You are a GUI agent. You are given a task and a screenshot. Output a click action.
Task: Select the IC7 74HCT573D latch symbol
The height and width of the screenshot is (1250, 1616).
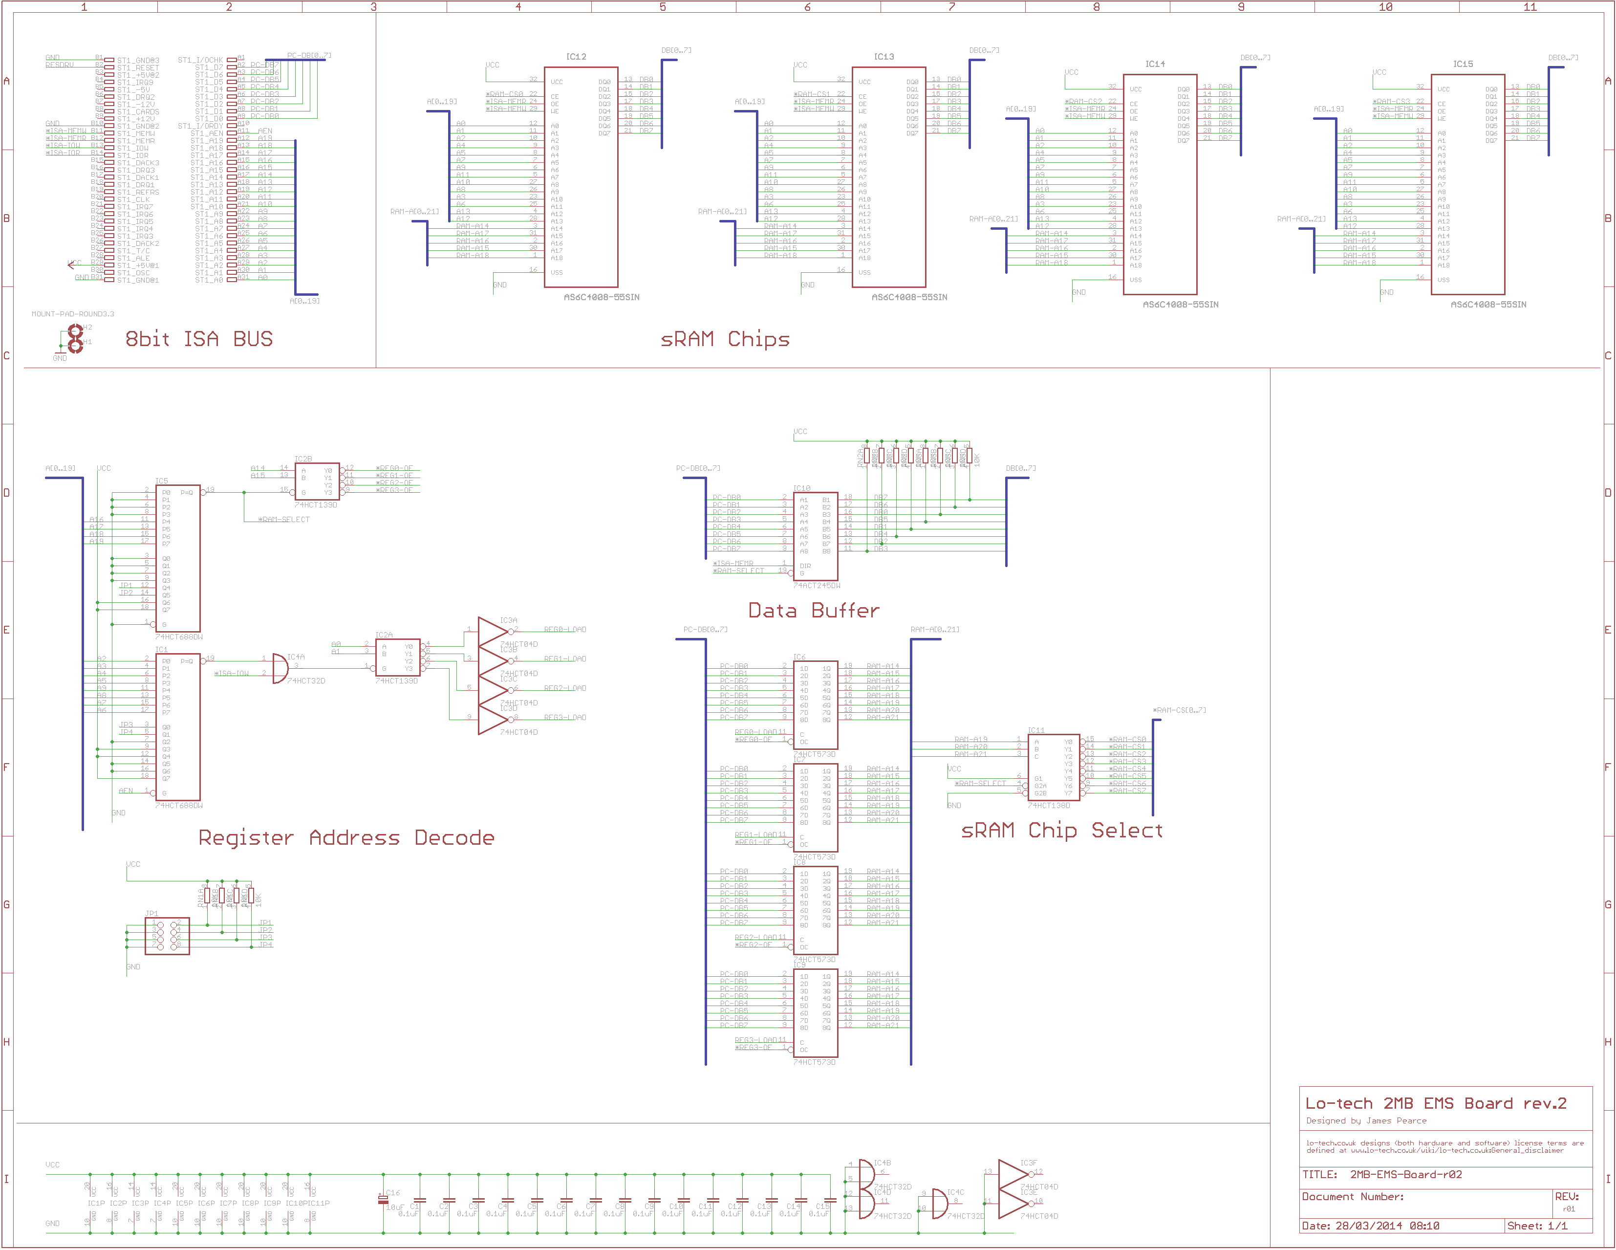click(x=816, y=808)
